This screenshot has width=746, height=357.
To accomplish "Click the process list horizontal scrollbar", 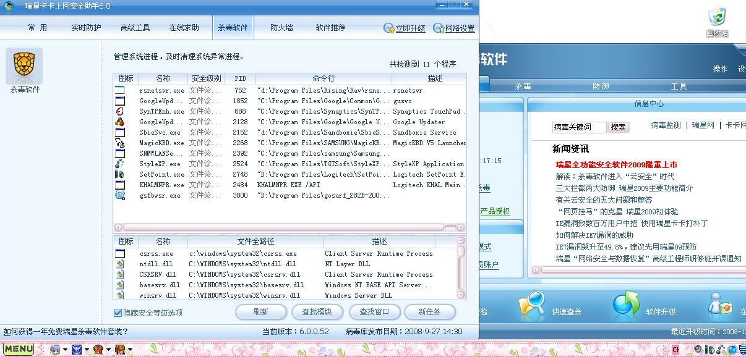I will coord(289,227).
